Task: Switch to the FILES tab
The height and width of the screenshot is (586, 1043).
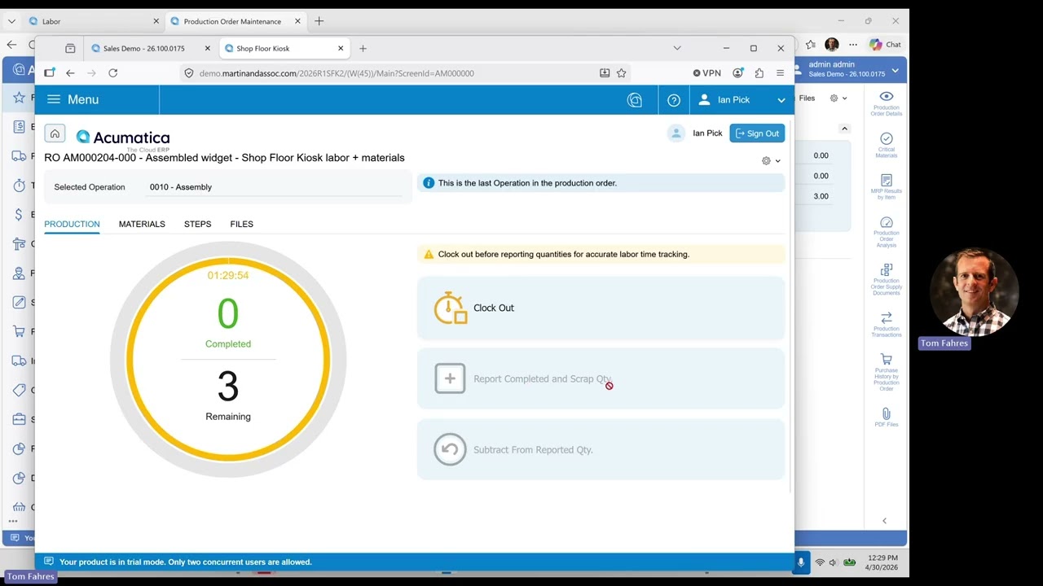Action: pyautogui.click(x=241, y=224)
